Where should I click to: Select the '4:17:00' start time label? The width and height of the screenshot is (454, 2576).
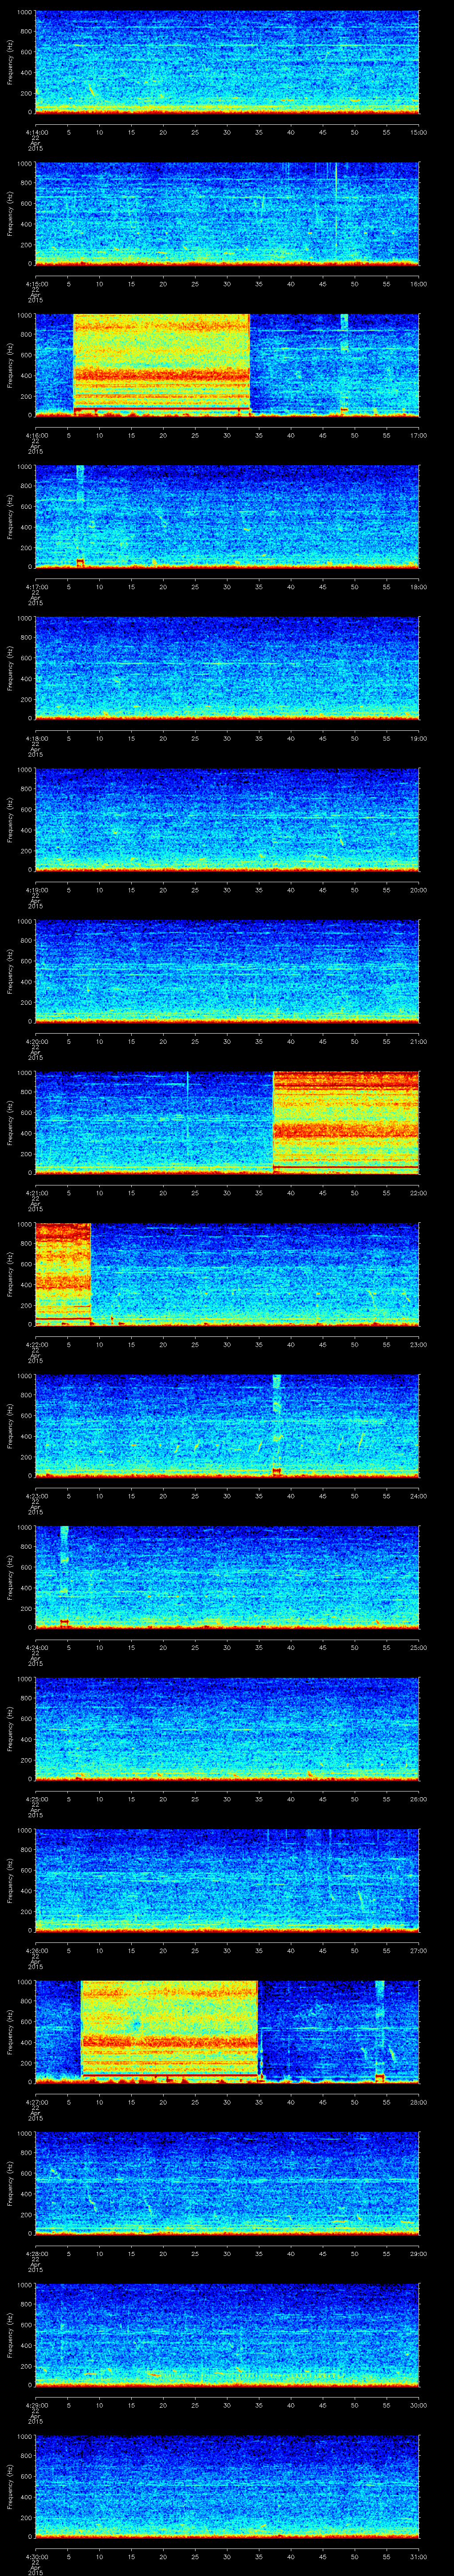(x=36, y=586)
